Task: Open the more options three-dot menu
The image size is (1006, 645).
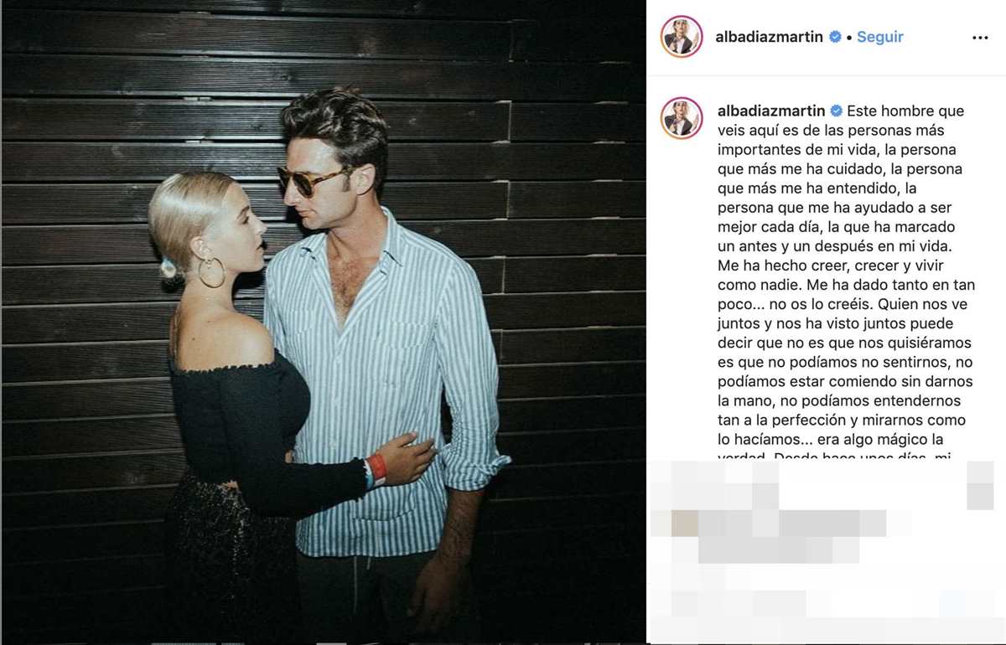Action: pyautogui.click(x=980, y=38)
